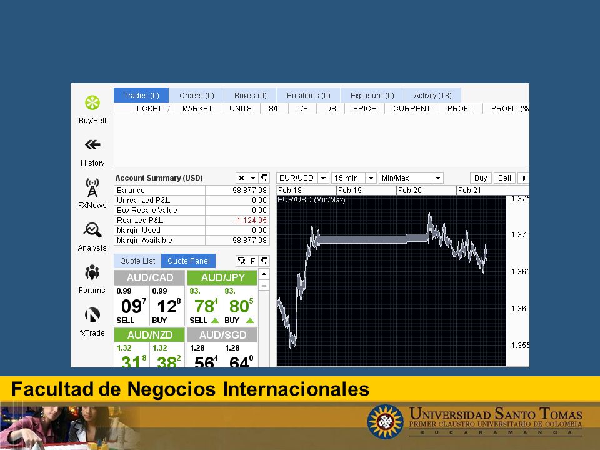Image resolution: width=600 pixels, height=450 pixels.
Task: Click AUD/CAD pair header
Action: [x=149, y=277]
